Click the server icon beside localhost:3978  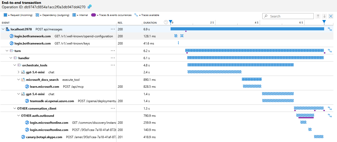pos(7,29)
